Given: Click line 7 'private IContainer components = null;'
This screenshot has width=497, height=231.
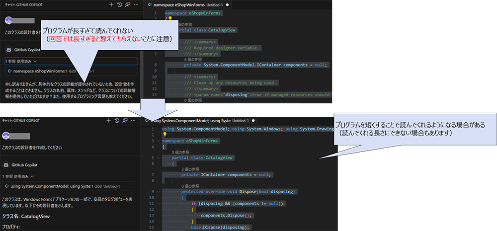Looking at the screenshot, I should coord(227,174).
